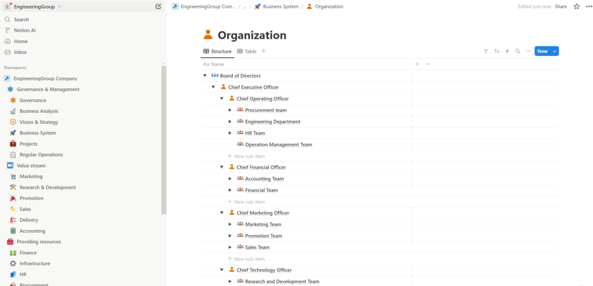Viewport: 593px width, 286px height.
Task: Expand the Engineering Department row
Action: tap(230, 122)
